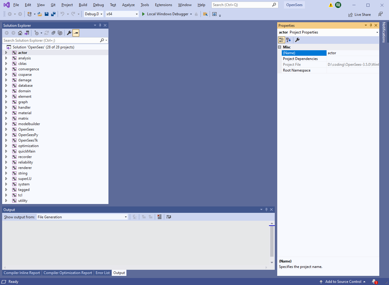Click the Navigate Backward arrow in main toolbar

pyautogui.click(x=9, y=14)
